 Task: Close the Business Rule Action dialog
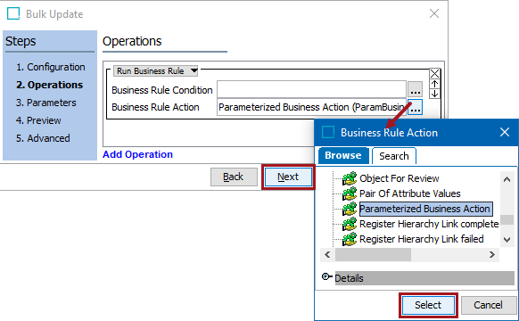coord(505,132)
